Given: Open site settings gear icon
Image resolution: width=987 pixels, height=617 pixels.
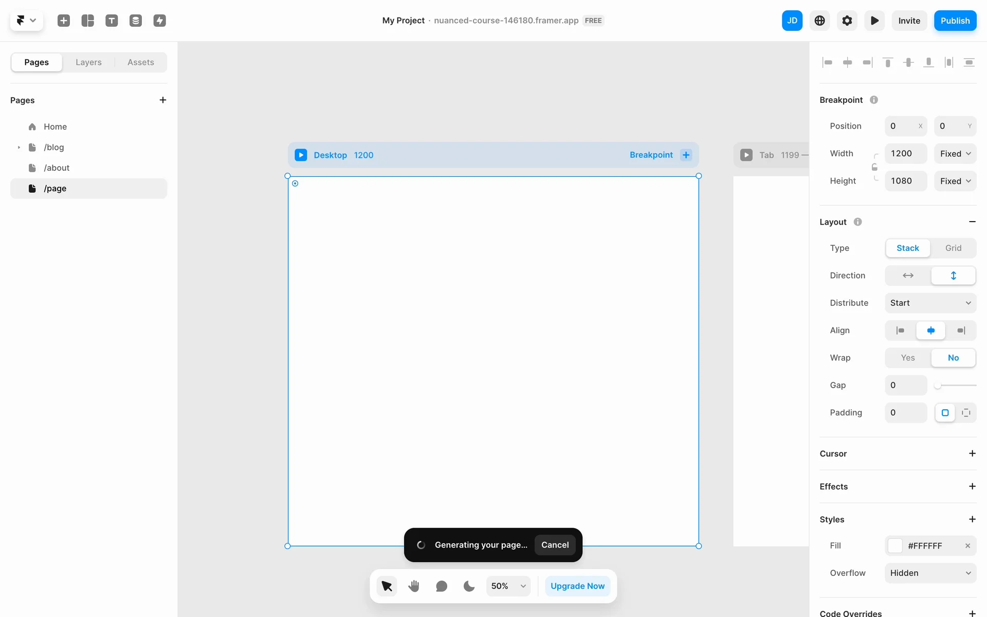Looking at the screenshot, I should point(847,21).
